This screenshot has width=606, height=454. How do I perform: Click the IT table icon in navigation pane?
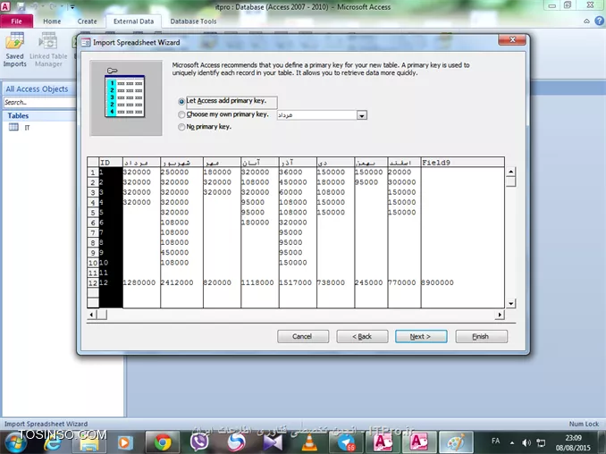(13, 128)
